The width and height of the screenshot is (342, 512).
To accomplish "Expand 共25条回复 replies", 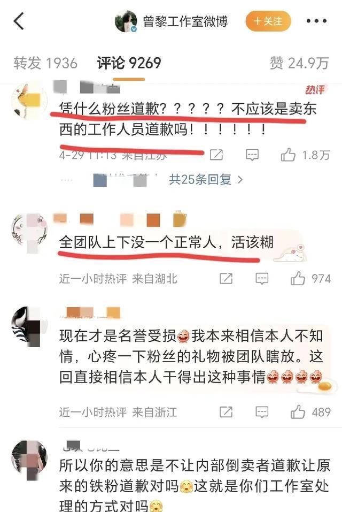I will point(206,179).
